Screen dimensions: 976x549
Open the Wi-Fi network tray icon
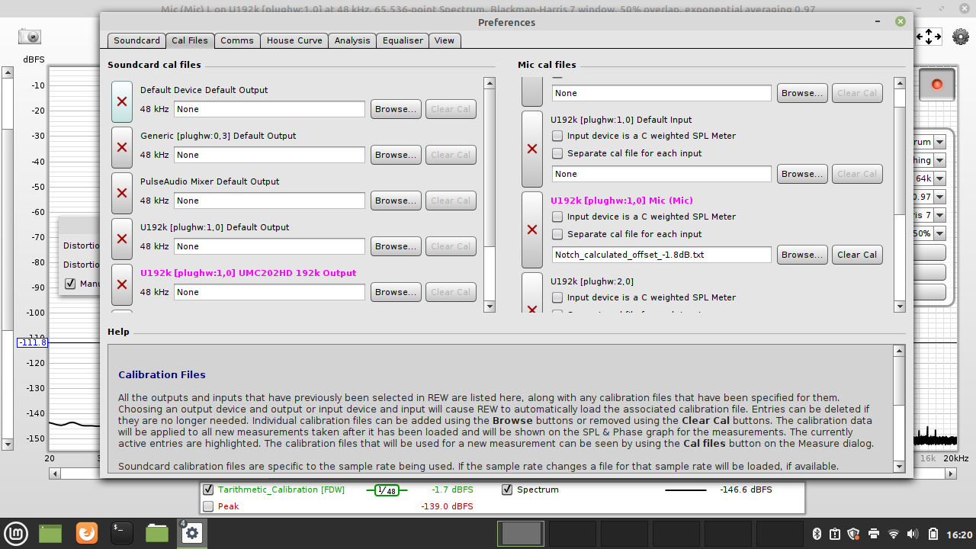894,534
